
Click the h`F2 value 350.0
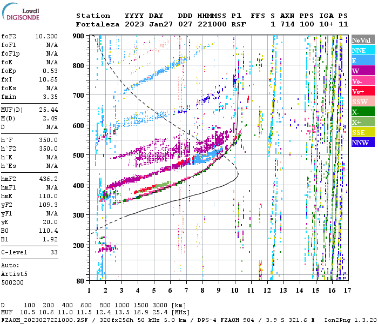(x=48, y=148)
